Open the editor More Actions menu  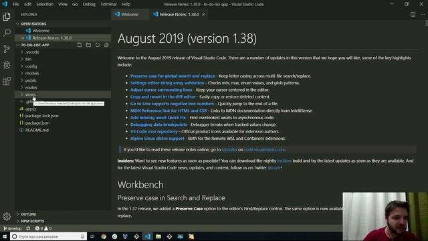click(x=423, y=15)
